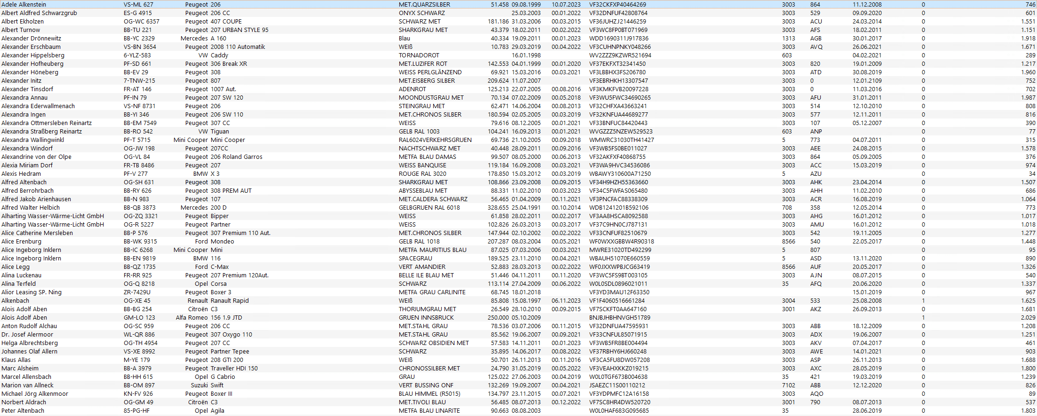
Task: Select the Alexandra Ederwallmenach entry
Action: pyautogui.click(x=38, y=106)
